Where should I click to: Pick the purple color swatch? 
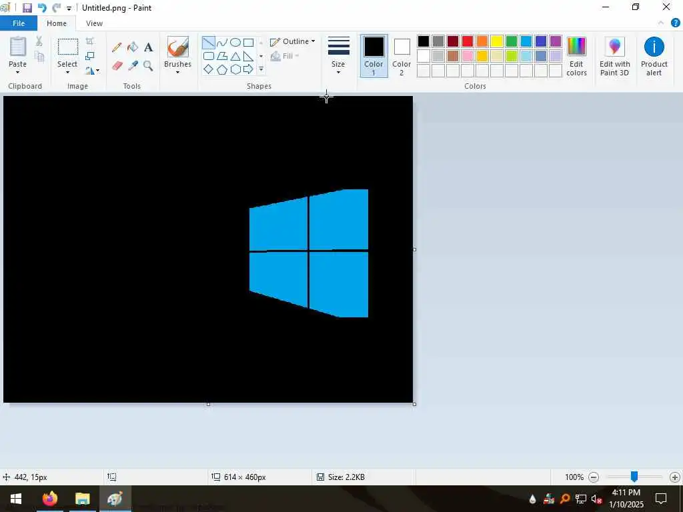coord(556,41)
